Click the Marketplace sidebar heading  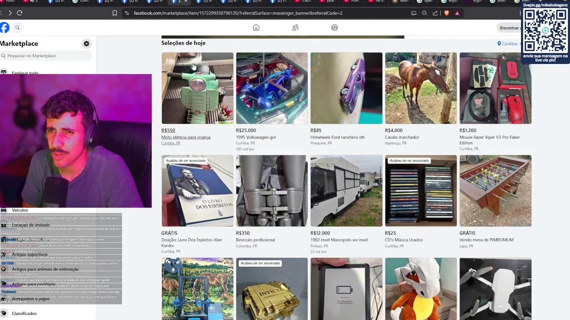[19, 44]
